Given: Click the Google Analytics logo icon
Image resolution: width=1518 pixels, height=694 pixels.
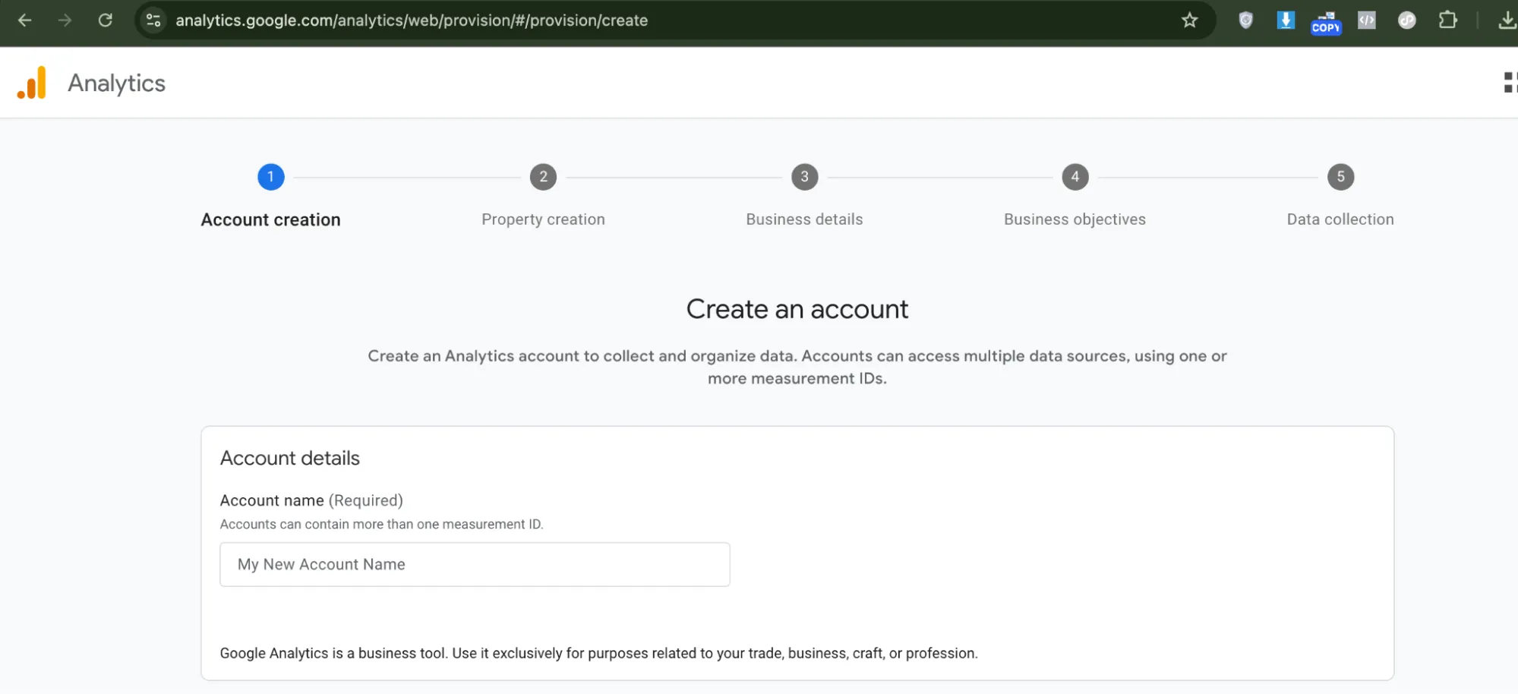Looking at the screenshot, I should pos(32,83).
